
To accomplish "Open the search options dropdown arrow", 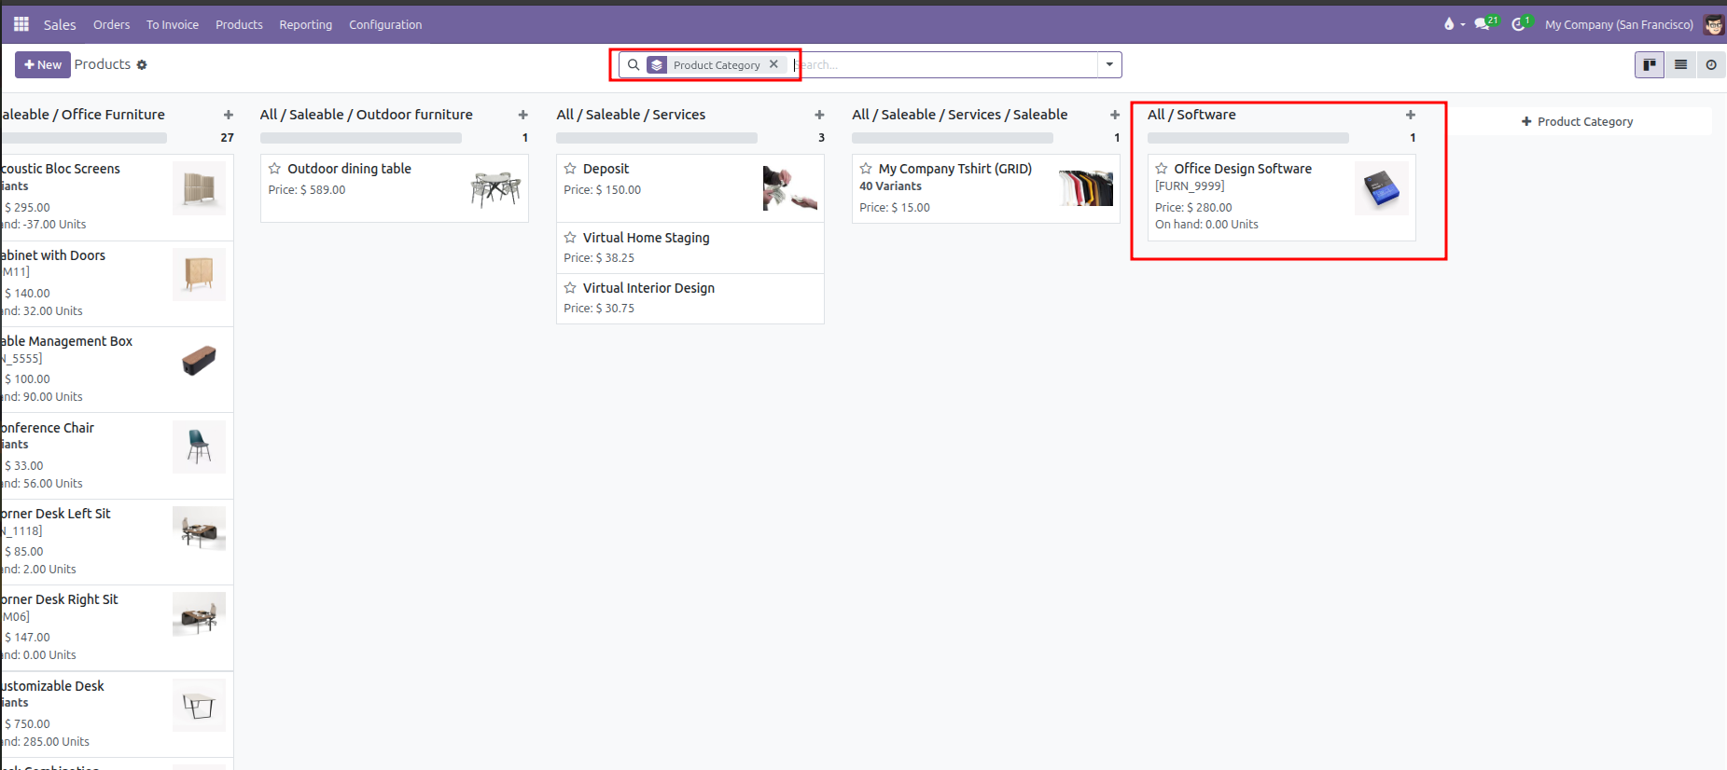I will pos(1109,64).
